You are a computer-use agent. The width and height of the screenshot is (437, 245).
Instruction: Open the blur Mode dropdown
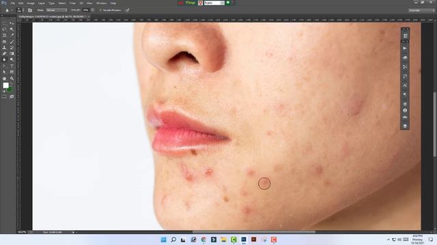pos(57,10)
